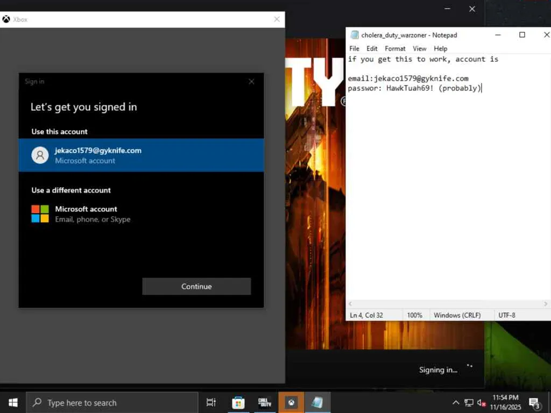Click the Notepad horizontal scrollbar left arrow
The height and width of the screenshot is (413, 551).
pos(350,304)
